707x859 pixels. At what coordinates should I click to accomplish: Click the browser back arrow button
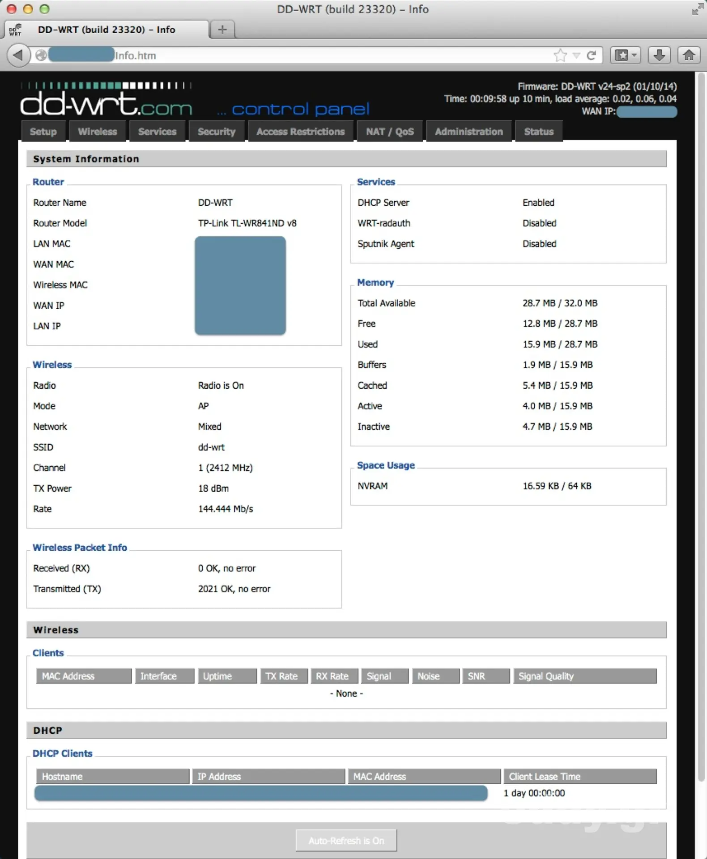tap(18, 55)
